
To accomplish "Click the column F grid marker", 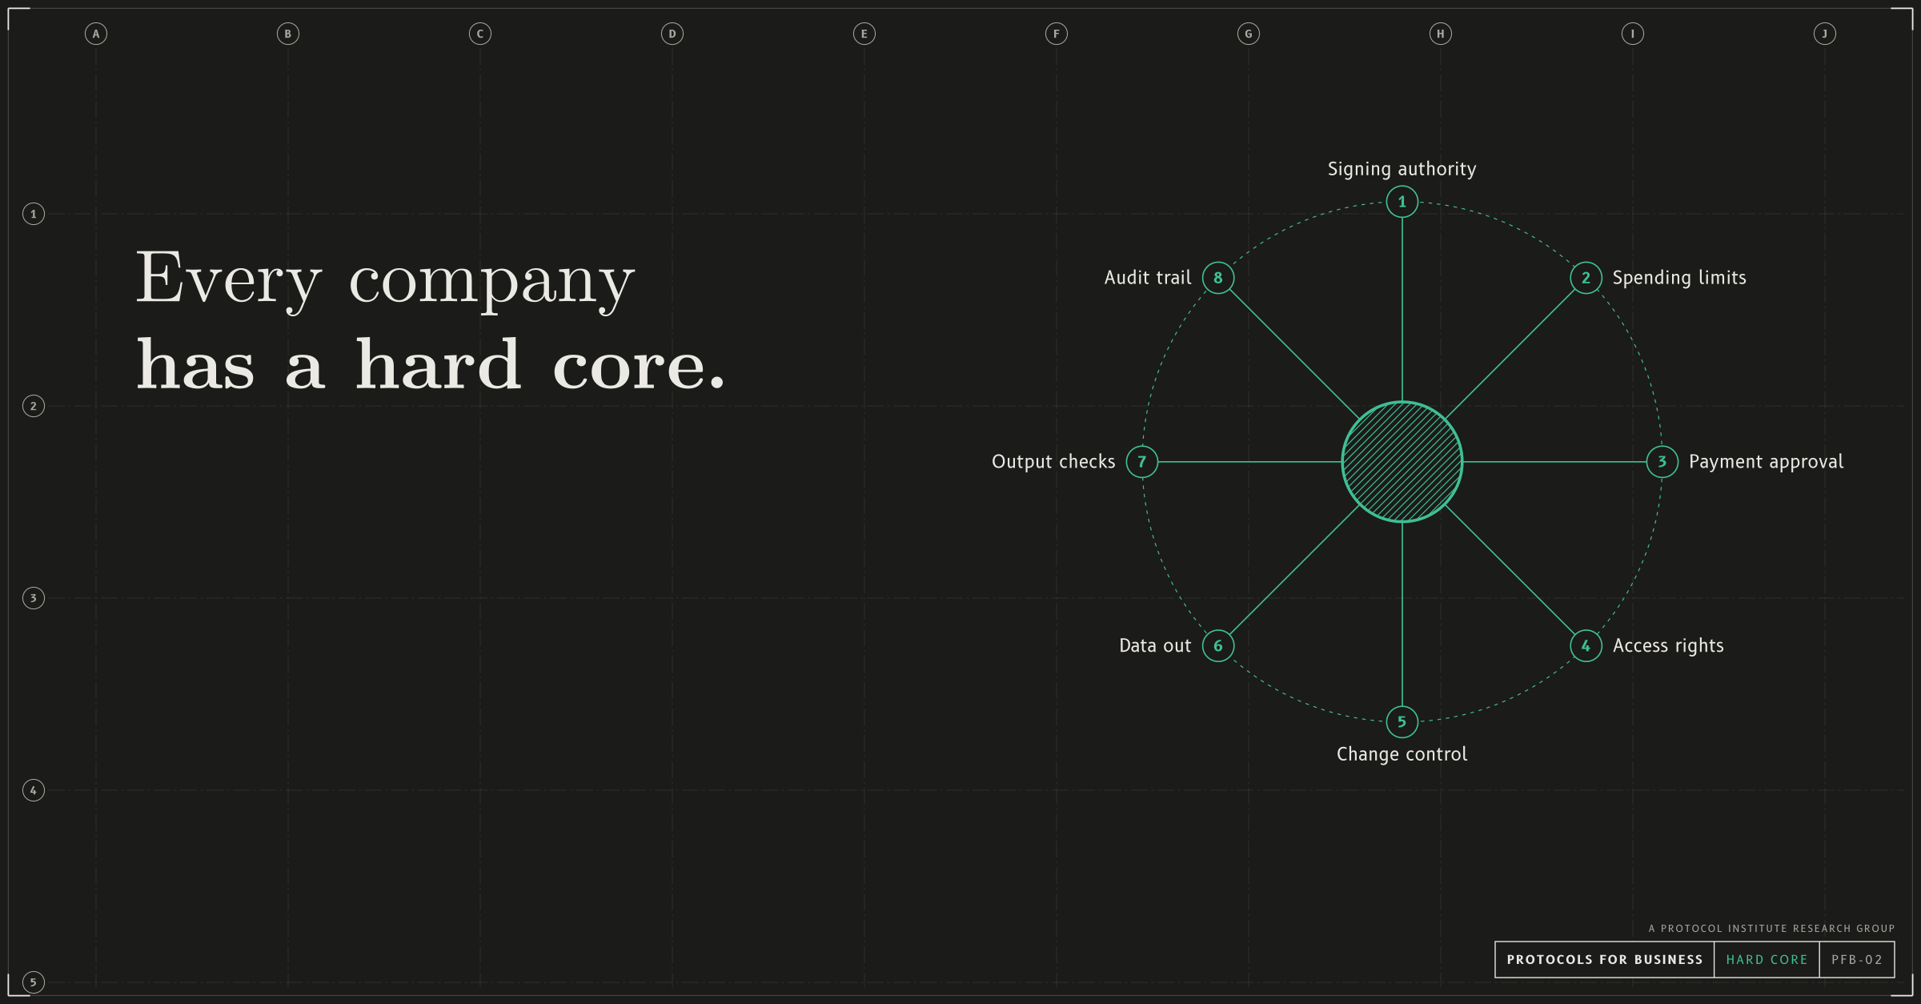I will [x=1057, y=34].
